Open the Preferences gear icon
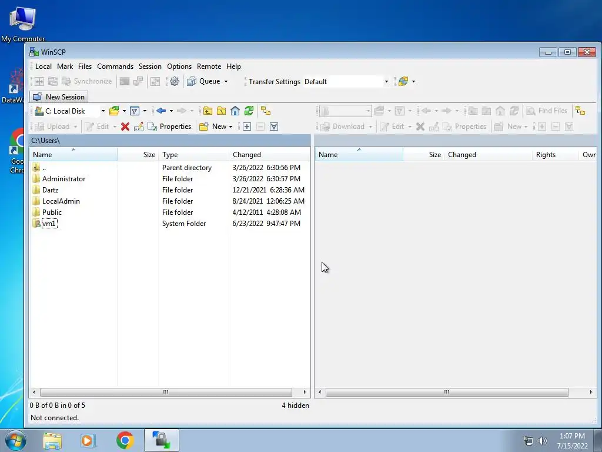This screenshot has width=602, height=452. coord(174,81)
